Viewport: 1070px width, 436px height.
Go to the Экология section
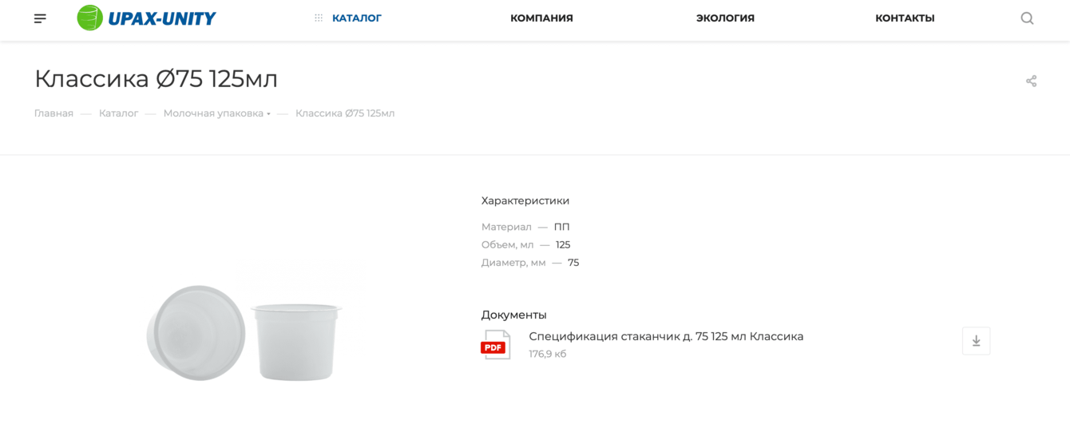coord(725,18)
